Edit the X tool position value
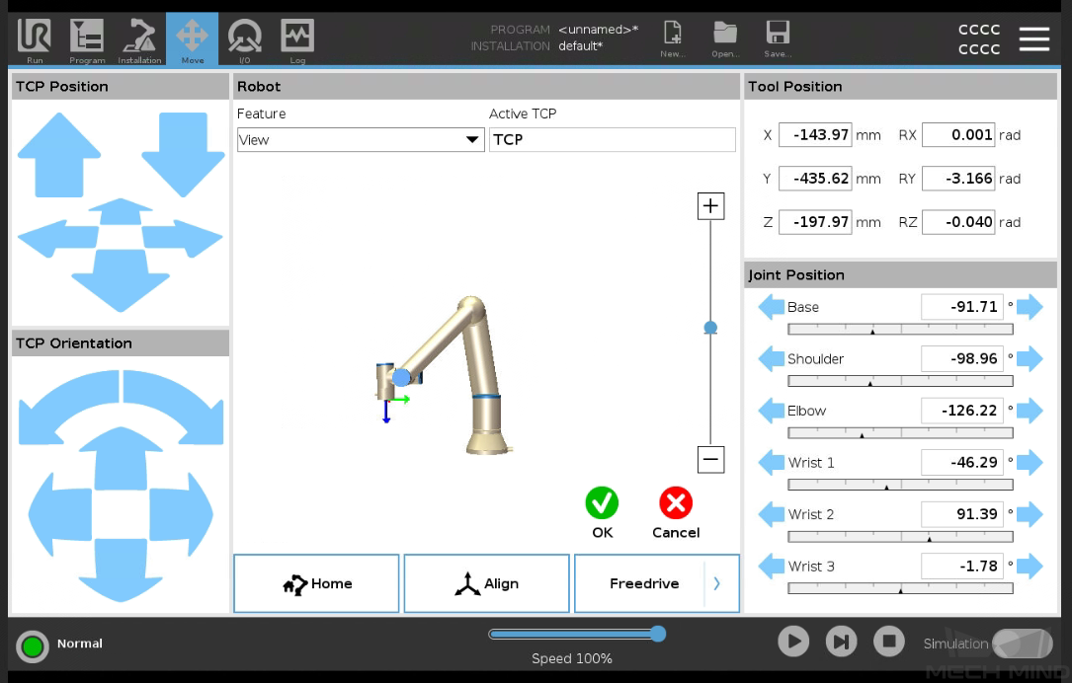The width and height of the screenshot is (1072, 683). coord(816,134)
